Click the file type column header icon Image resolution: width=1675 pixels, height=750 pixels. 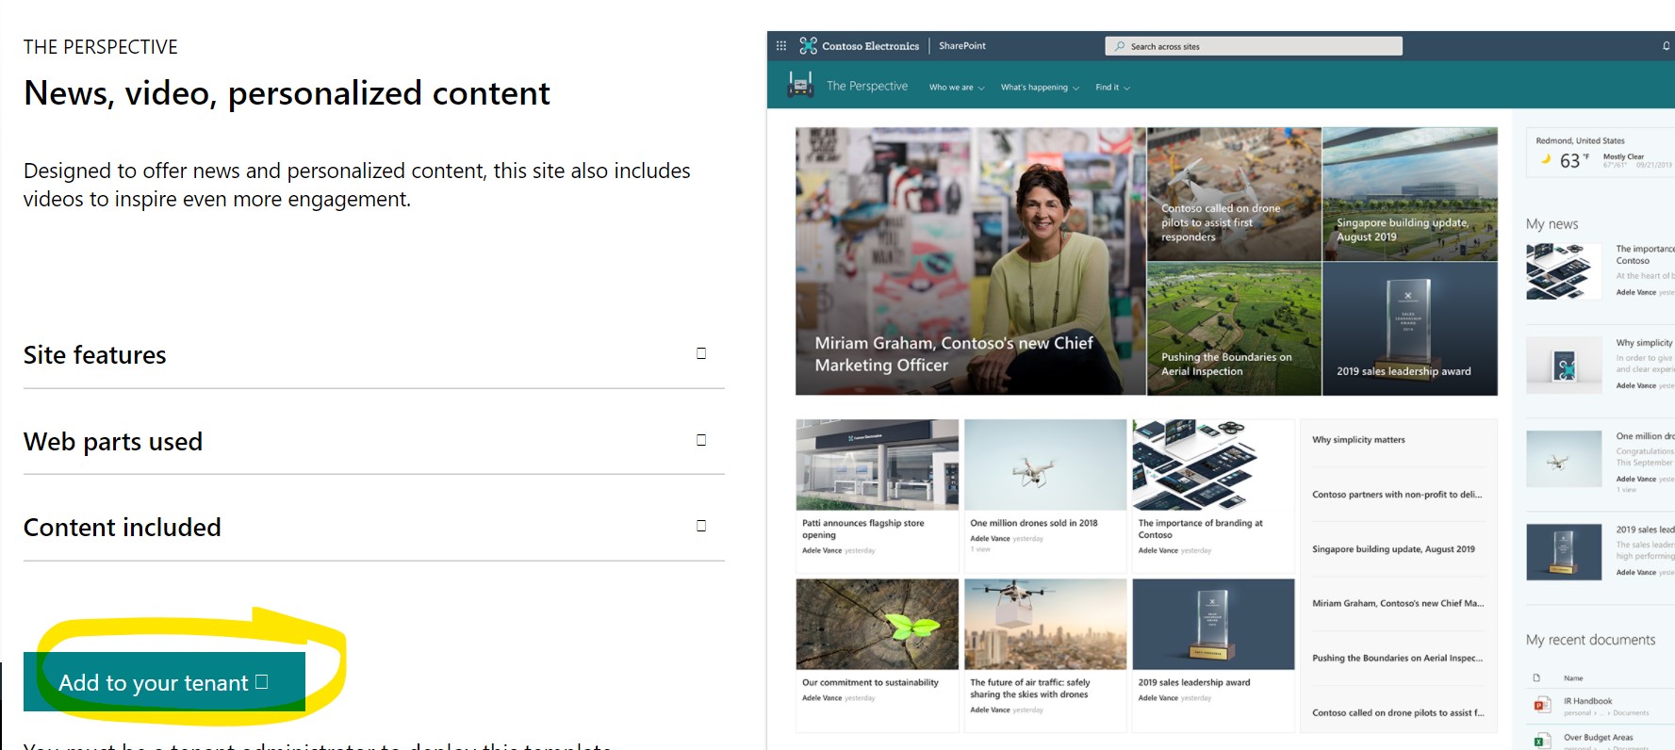click(1536, 678)
